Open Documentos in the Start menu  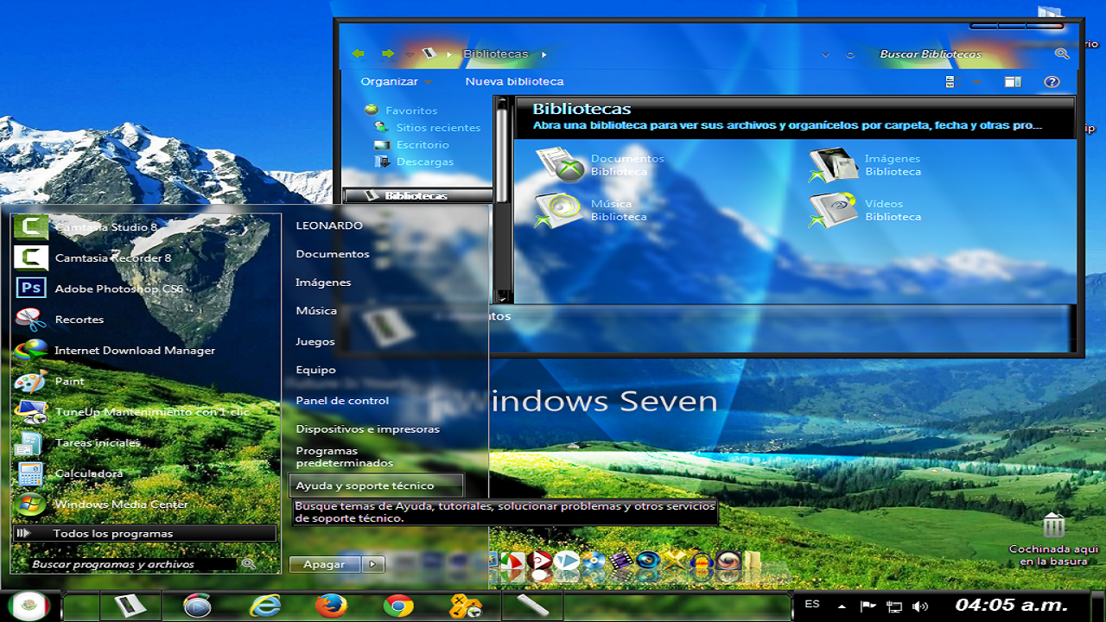pyautogui.click(x=333, y=254)
